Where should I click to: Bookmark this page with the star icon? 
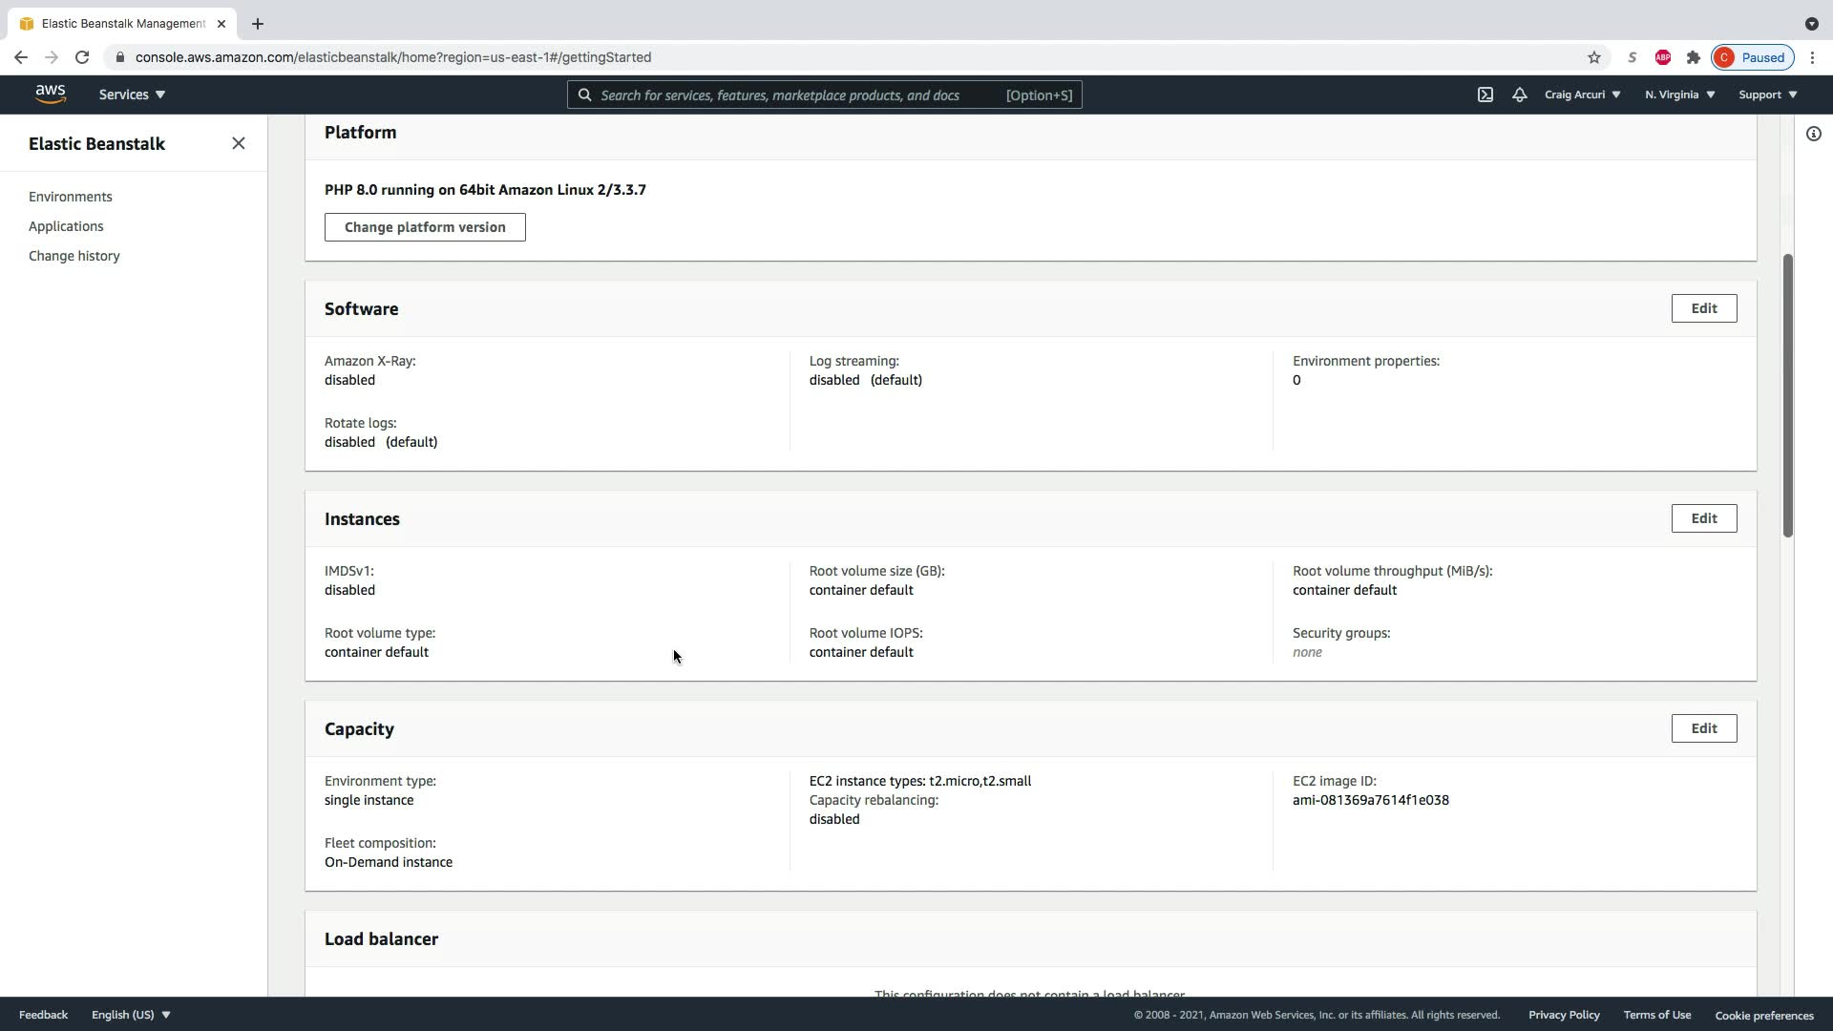pyautogui.click(x=1593, y=57)
